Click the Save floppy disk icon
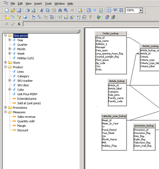Screen dimensions: 159x169 [19, 10]
